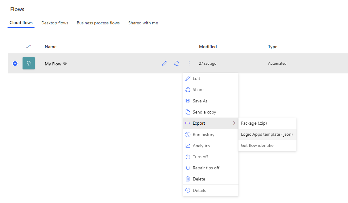
Task: Click the premium diamond icon beside My Flow
Action: click(65, 64)
